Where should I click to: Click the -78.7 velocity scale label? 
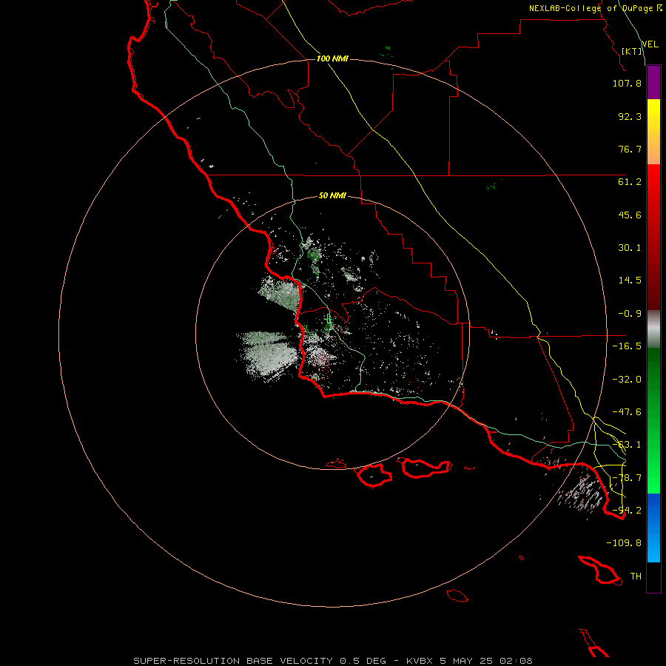click(x=627, y=478)
